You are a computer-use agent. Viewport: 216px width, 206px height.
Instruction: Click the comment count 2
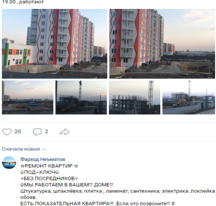coord(47,132)
